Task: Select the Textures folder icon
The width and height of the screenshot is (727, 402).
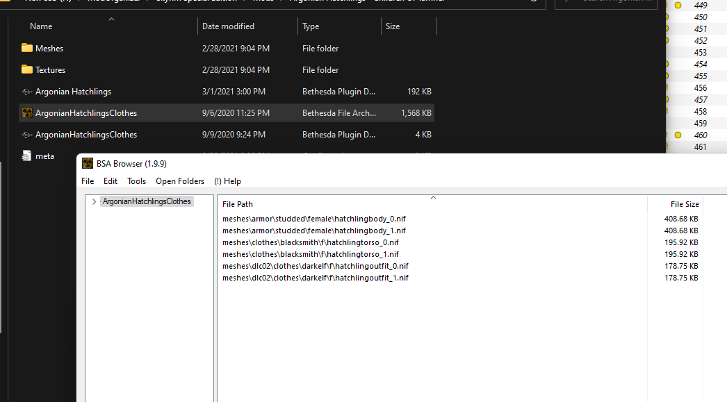Action: [27, 70]
